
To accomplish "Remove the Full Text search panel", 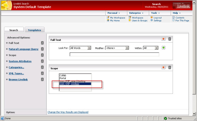I will [163, 39].
